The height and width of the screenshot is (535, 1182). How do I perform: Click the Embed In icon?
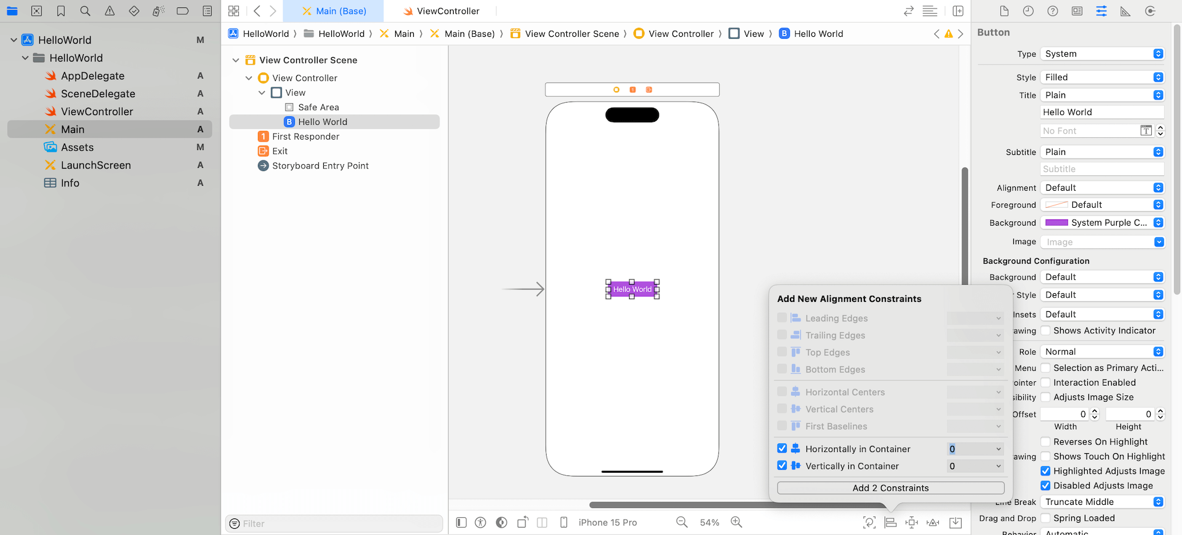coord(955,522)
